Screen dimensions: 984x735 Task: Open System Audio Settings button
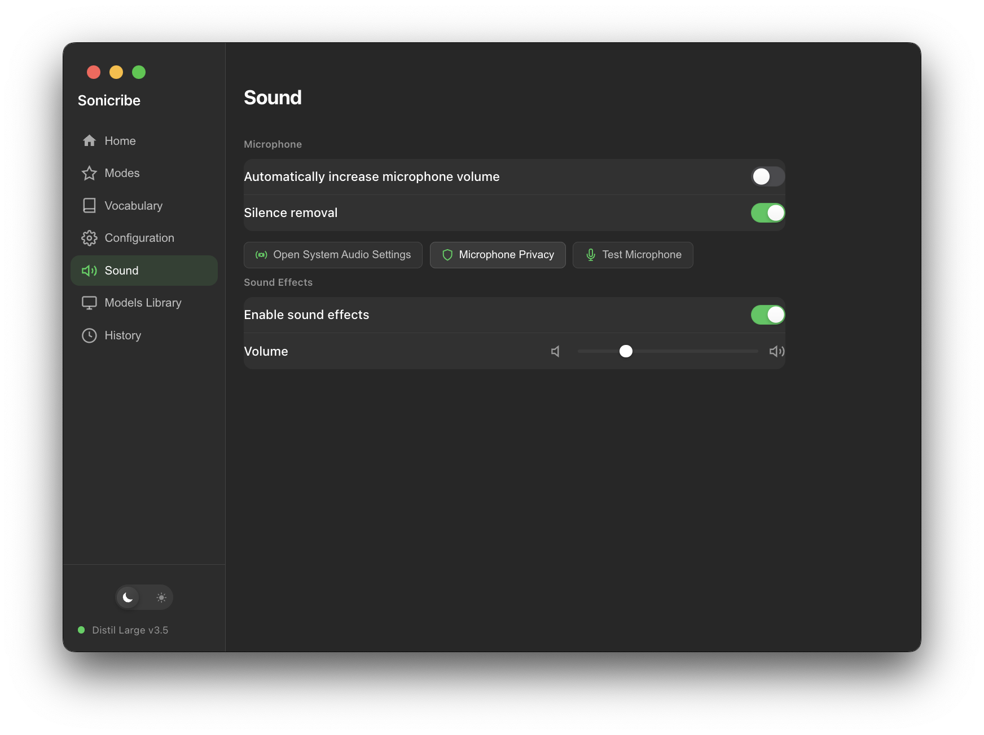tap(333, 255)
